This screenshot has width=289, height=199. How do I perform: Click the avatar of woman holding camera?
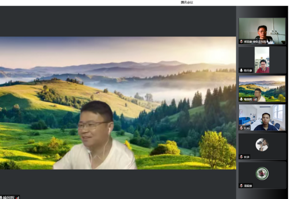262,144
